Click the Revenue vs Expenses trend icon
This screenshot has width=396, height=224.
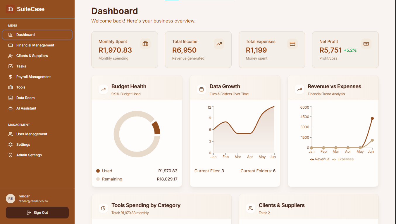click(299, 89)
